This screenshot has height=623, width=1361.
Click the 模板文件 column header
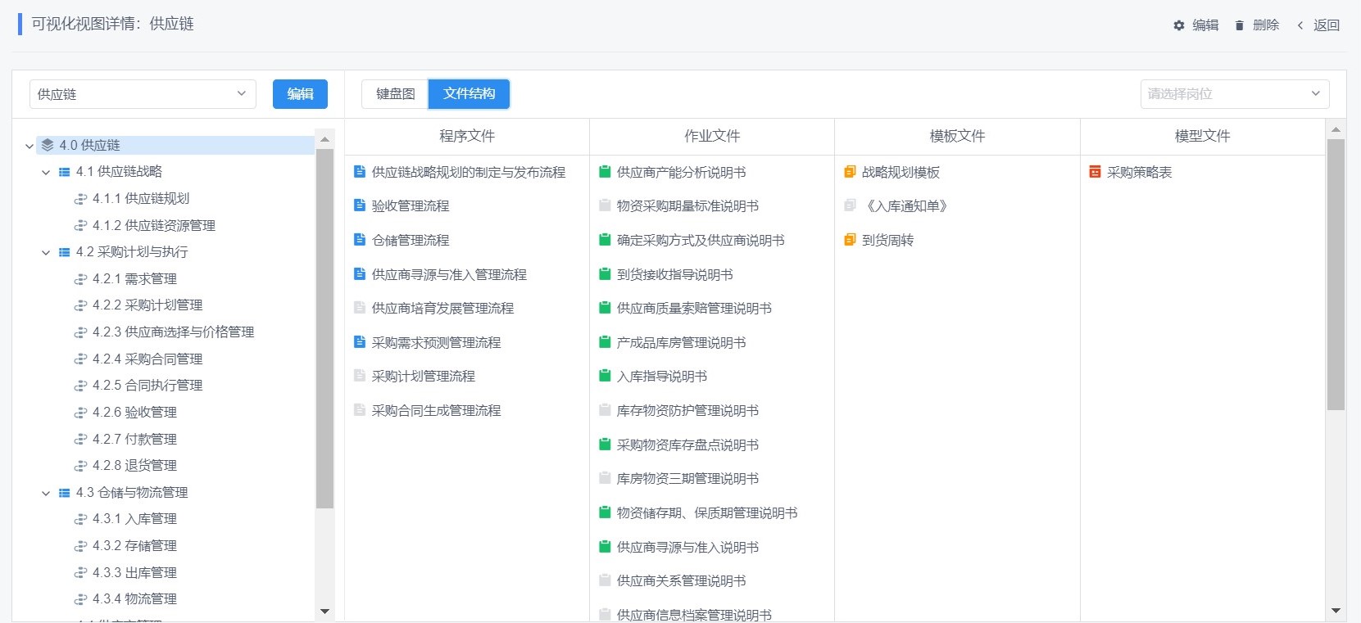(x=957, y=136)
